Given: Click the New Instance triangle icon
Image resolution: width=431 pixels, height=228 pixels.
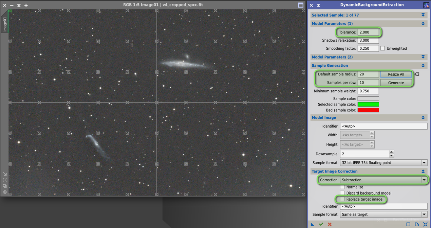Looking at the screenshot, I should 313,224.
